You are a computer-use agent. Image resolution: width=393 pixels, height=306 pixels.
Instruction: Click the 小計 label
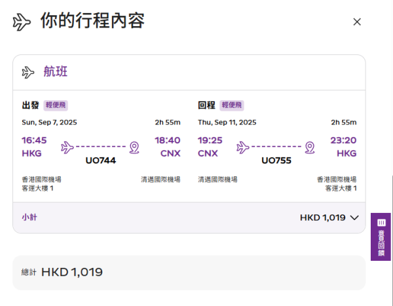29,217
